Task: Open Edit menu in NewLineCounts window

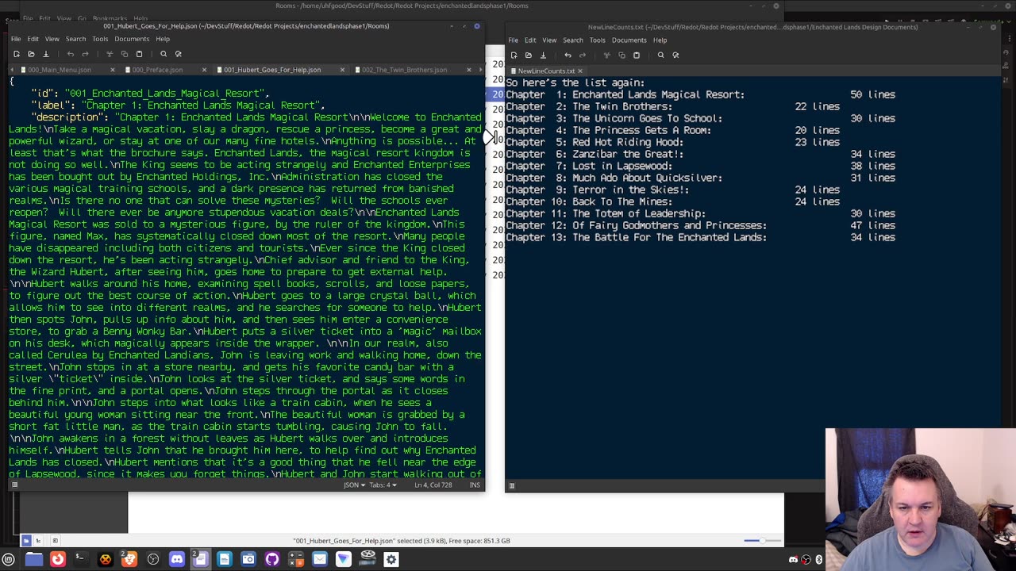Action: coord(530,40)
